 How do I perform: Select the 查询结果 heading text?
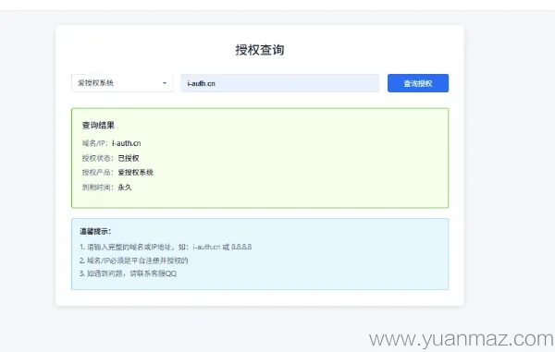(x=98, y=125)
